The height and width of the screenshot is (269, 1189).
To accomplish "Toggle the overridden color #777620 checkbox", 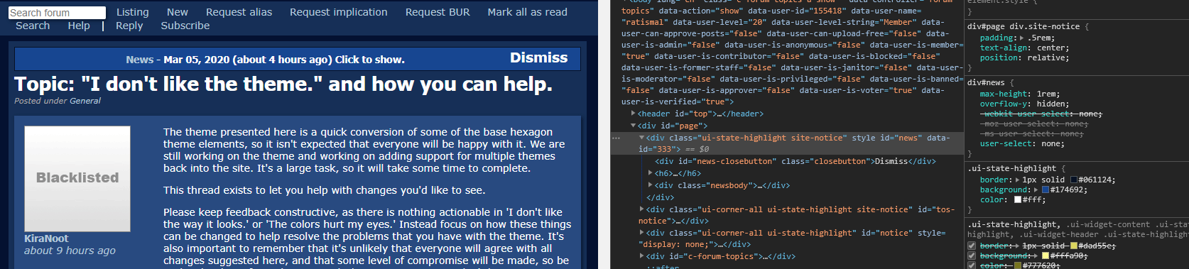I will (972, 265).
